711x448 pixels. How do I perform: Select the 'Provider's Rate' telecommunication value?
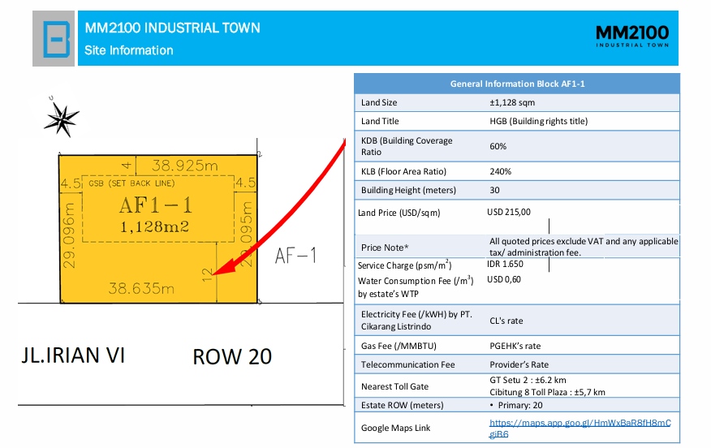click(x=519, y=364)
